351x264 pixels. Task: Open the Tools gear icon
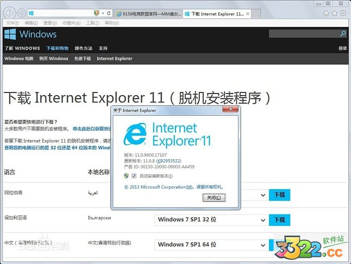(343, 13)
